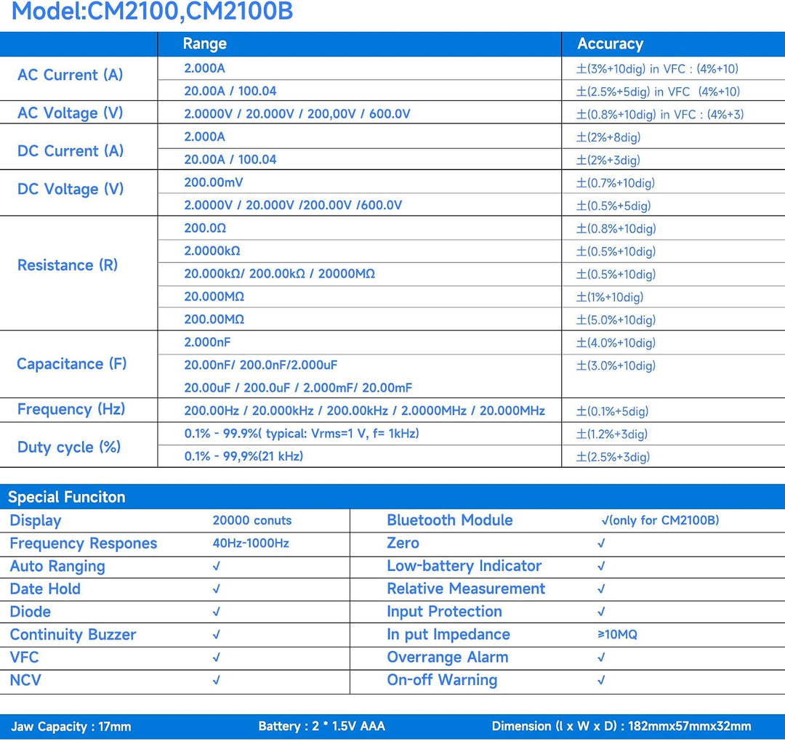Select the "Relative Measurement" label
Image resolution: width=785 pixels, height=741 pixels.
click(x=466, y=589)
